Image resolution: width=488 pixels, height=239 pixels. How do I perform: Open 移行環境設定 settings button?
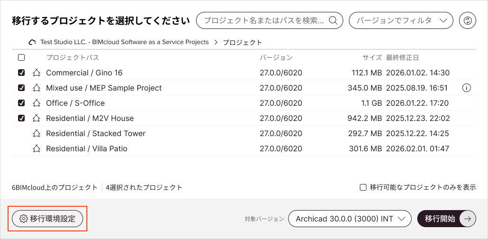(x=47, y=219)
